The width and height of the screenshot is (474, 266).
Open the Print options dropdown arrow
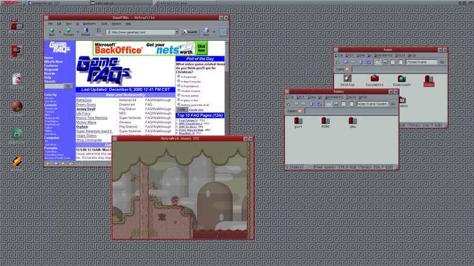click(214, 32)
